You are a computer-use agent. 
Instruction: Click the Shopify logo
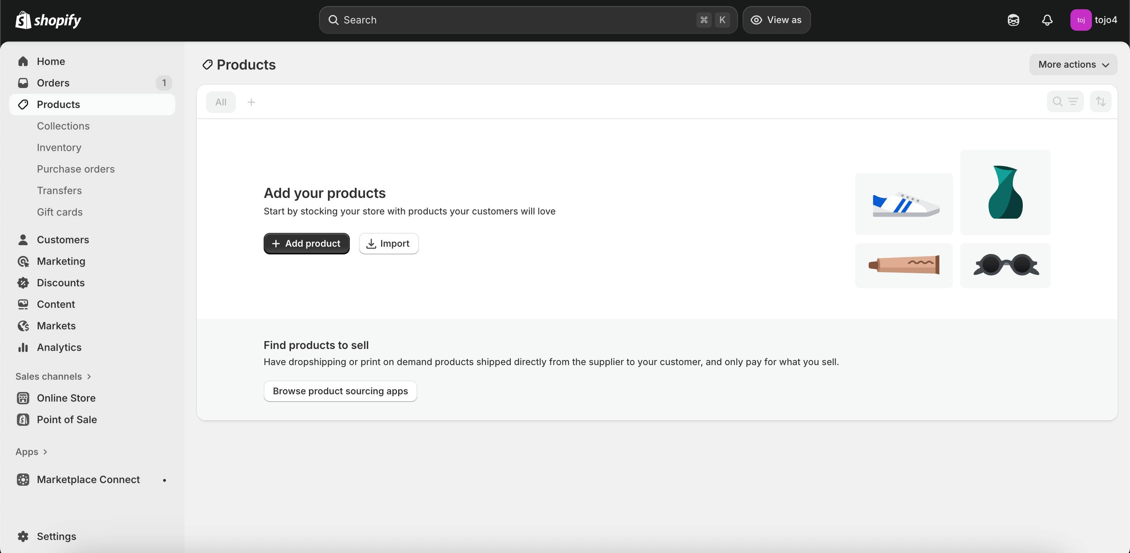coord(48,20)
